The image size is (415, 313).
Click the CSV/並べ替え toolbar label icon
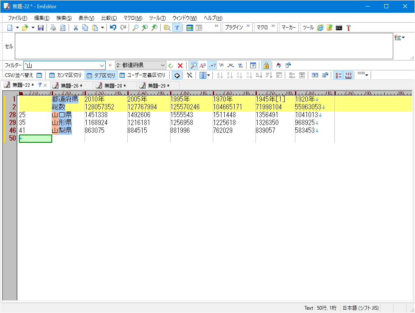39,75
